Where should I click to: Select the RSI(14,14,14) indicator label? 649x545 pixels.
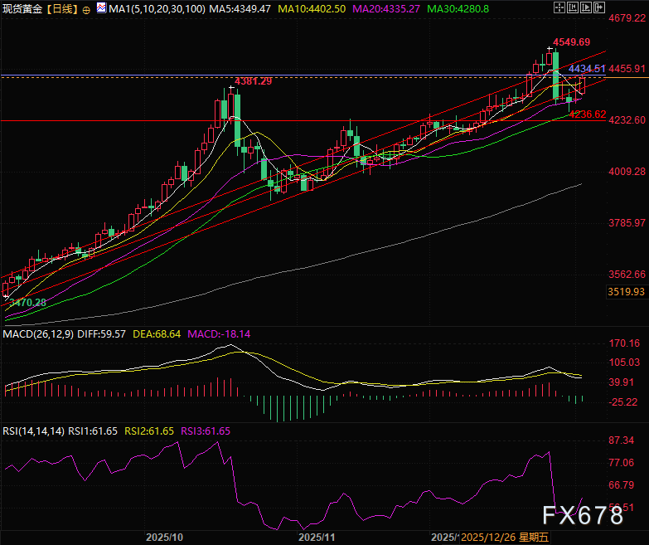(35, 431)
